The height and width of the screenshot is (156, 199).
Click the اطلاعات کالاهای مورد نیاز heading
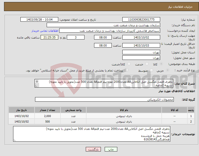click(x=177, y=91)
